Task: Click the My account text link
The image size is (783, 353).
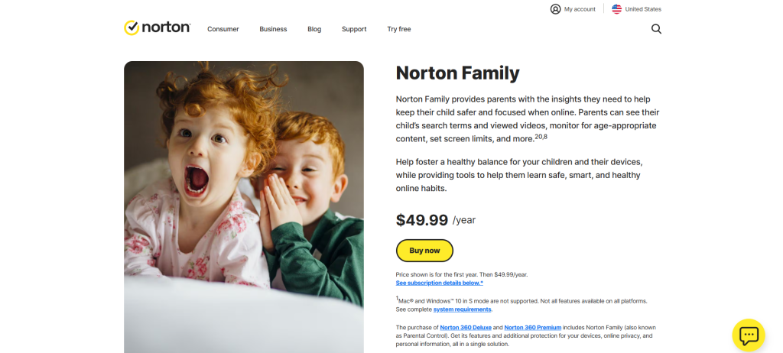Action: point(580,9)
